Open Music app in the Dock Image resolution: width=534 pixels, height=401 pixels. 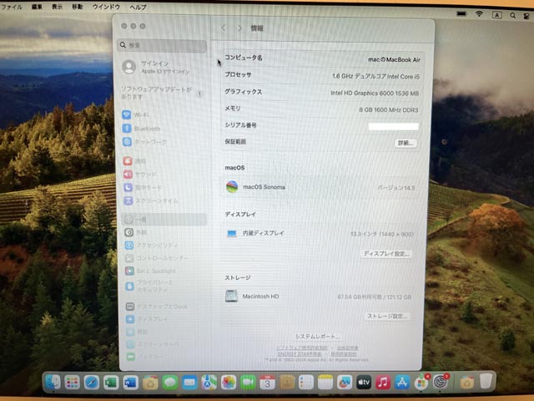pyautogui.click(x=383, y=382)
